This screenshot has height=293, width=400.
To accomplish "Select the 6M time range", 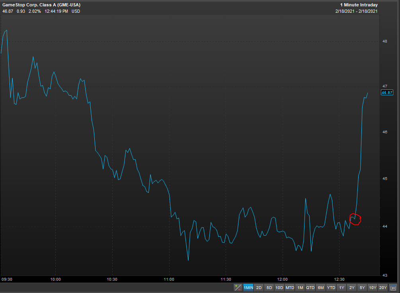I will point(321,287).
